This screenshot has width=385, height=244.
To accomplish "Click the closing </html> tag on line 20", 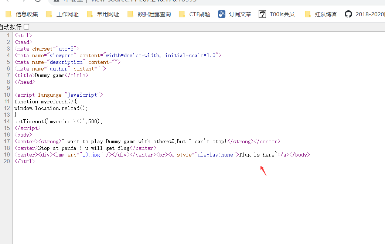I will point(24,161).
